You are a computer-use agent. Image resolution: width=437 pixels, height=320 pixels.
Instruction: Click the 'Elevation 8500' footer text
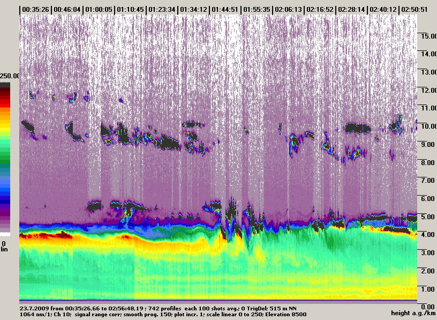(287, 315)
